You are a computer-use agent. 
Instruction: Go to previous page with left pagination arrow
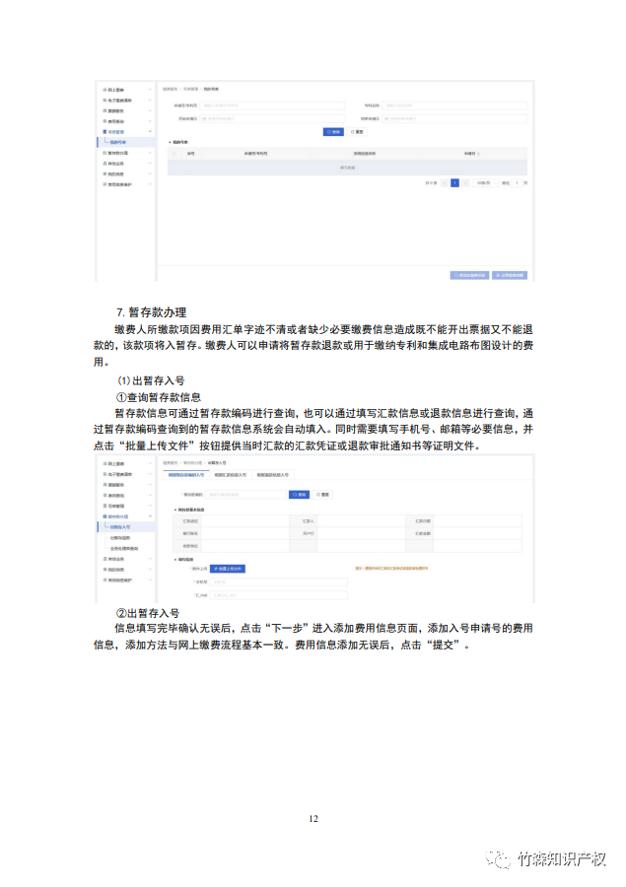point(445,183)
